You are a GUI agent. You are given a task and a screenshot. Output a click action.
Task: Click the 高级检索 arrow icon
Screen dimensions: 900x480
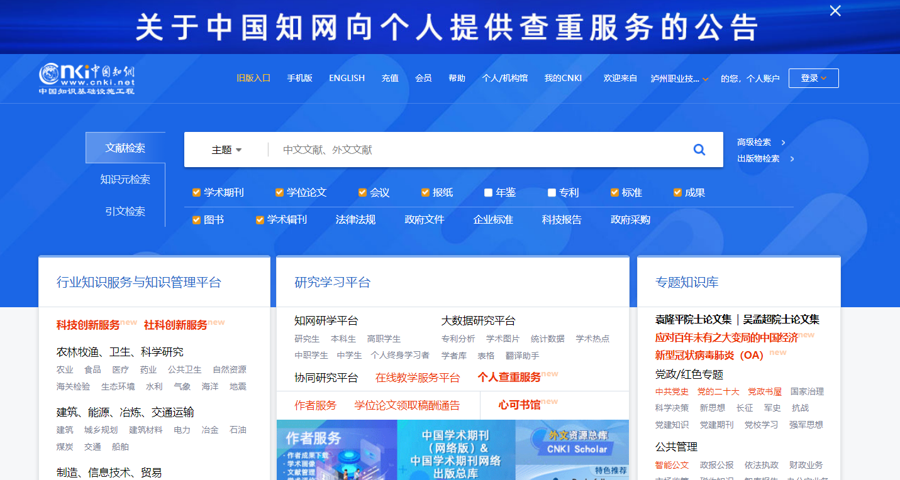tap(784, 143)
